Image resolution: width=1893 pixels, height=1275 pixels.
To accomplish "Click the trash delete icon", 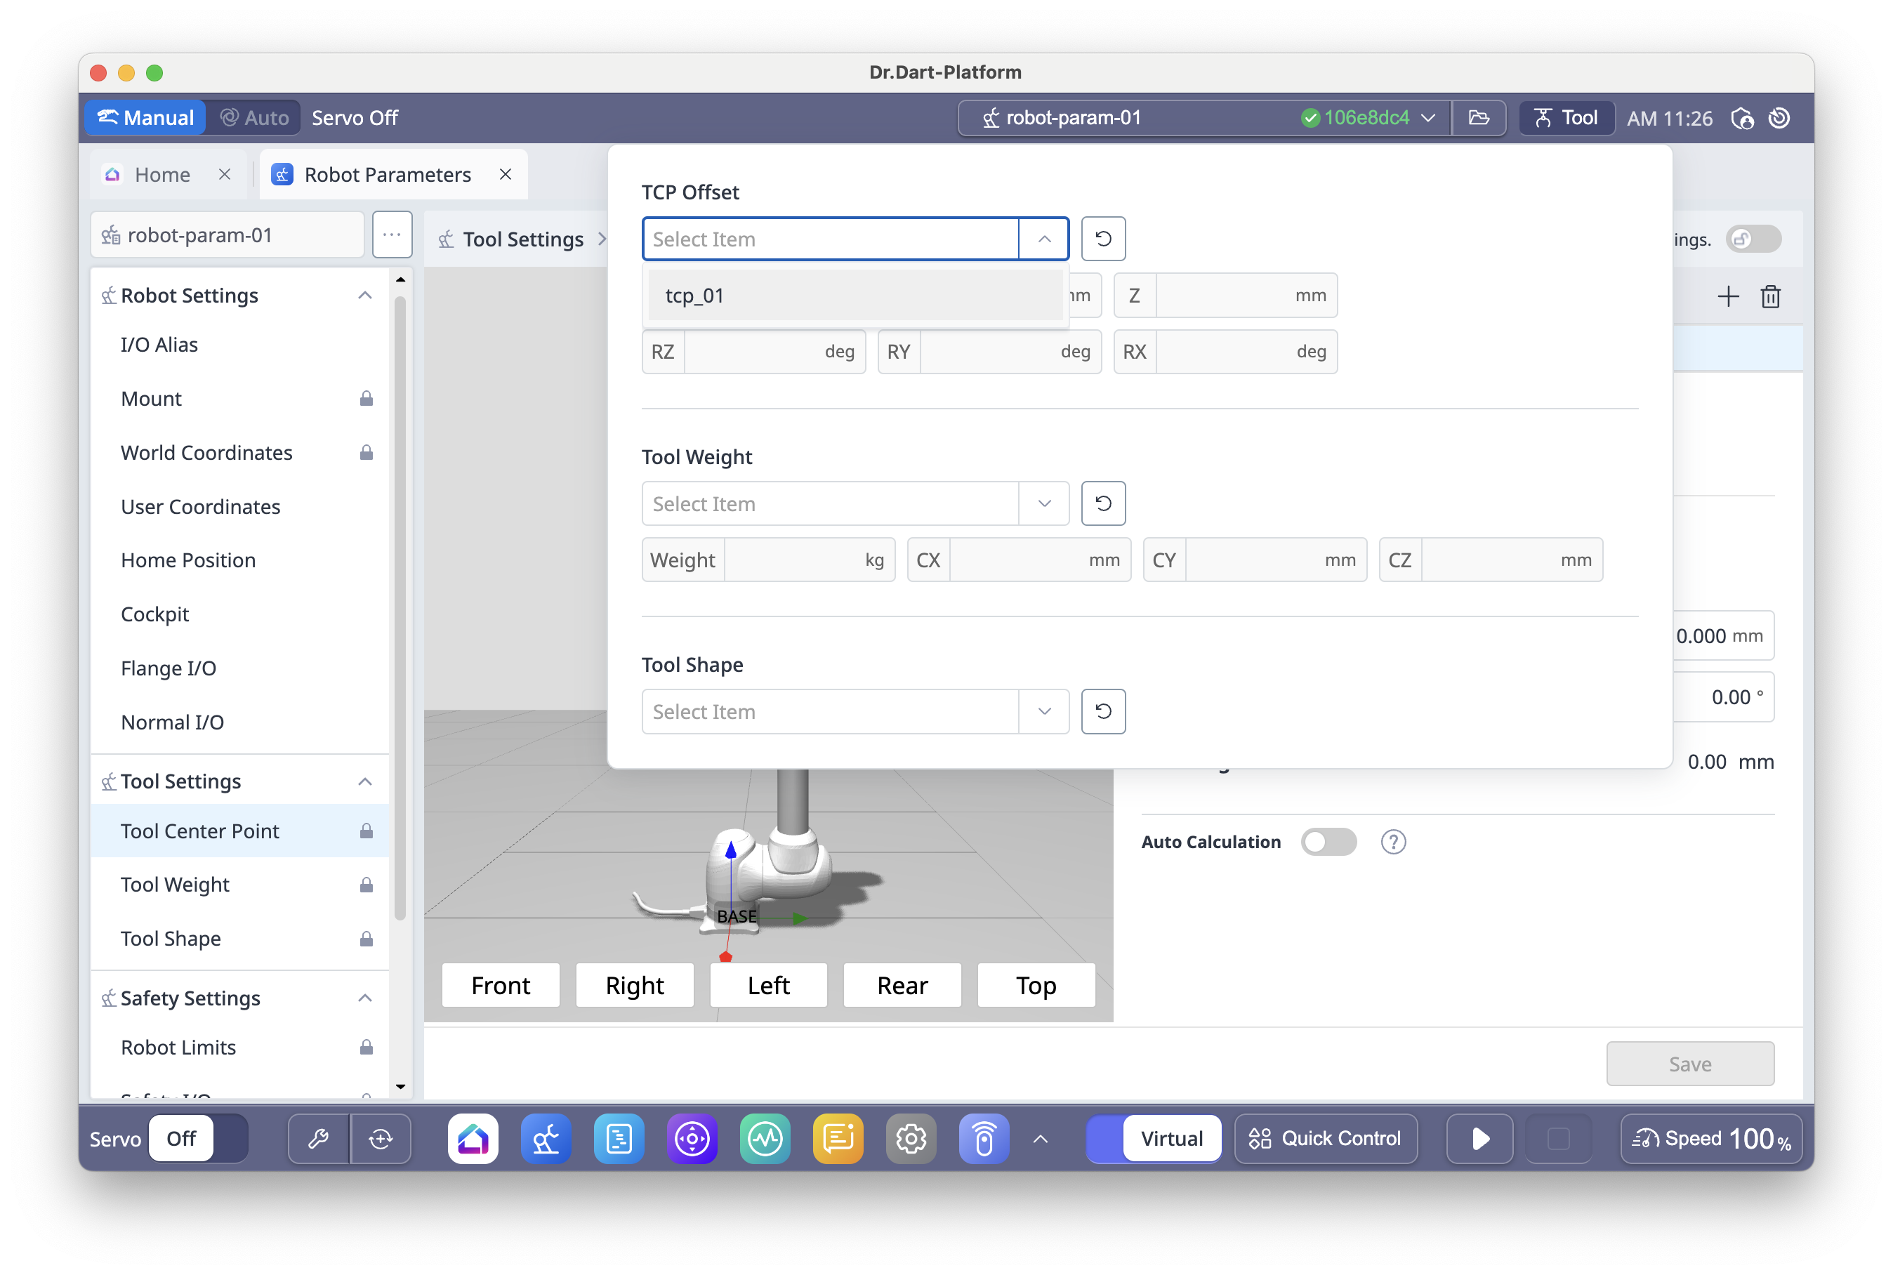I will pyautogui.click(x=1770, y=297).
